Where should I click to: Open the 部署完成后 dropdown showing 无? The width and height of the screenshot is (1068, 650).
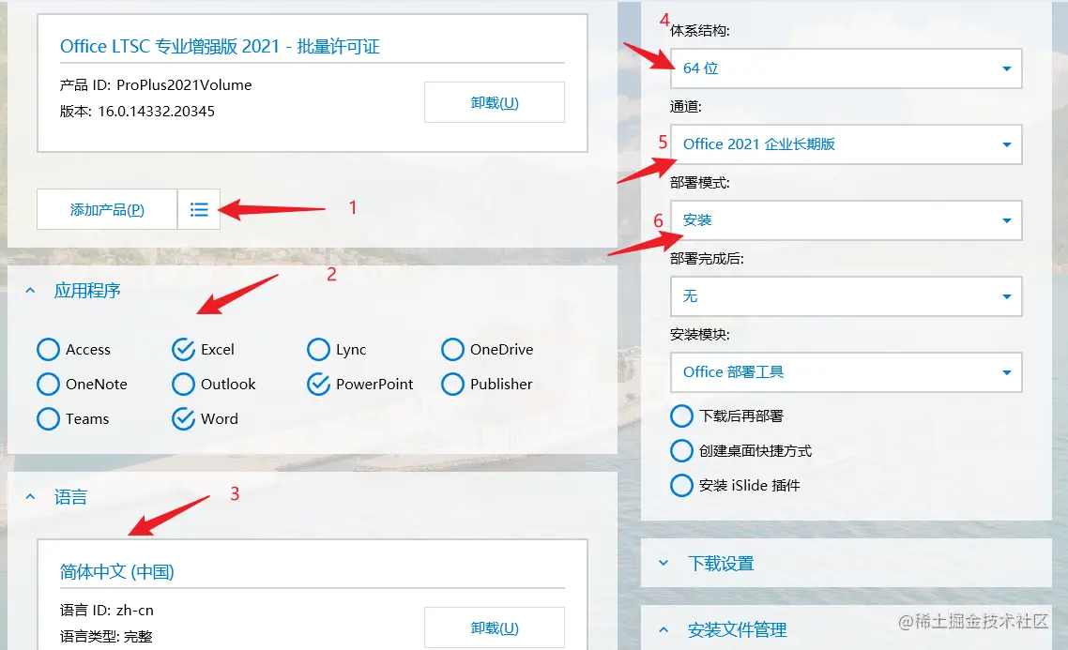click(846, 296)
